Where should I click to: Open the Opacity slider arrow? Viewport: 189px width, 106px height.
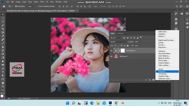(x=140, y=42)
